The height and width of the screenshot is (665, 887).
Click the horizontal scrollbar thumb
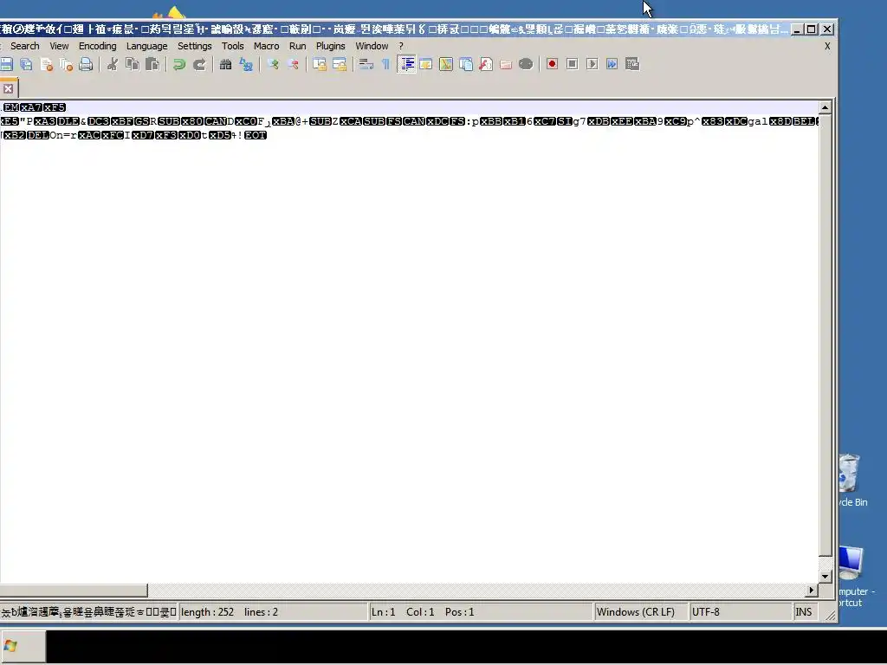tap(74, 590)
